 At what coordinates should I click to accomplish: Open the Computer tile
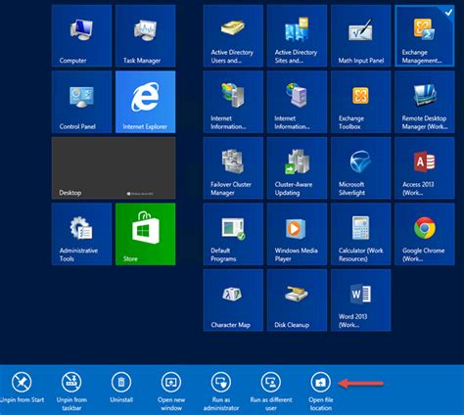(x=81, y=35)
